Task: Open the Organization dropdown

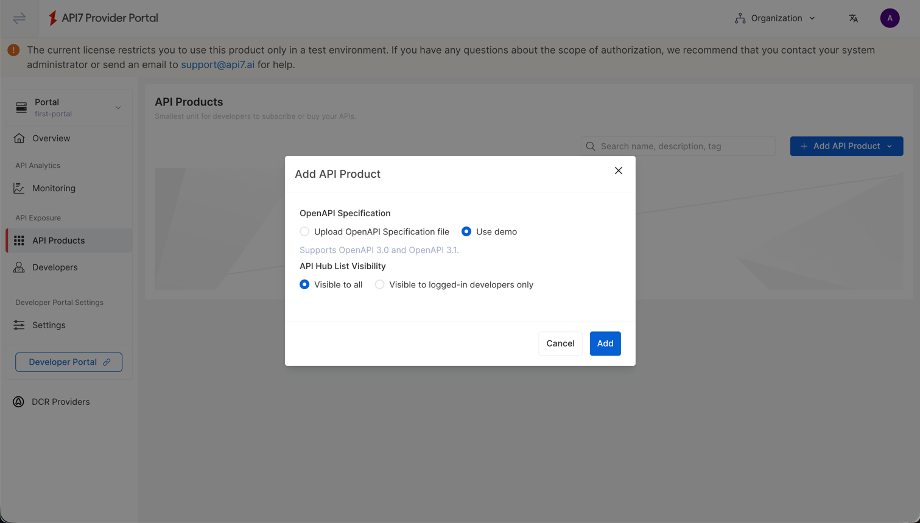Action: [774, 18]
